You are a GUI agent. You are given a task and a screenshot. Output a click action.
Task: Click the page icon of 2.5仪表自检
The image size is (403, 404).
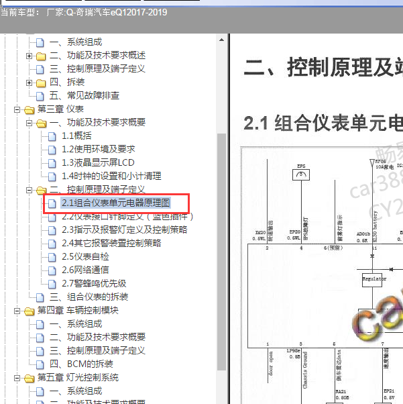[52, 257]
